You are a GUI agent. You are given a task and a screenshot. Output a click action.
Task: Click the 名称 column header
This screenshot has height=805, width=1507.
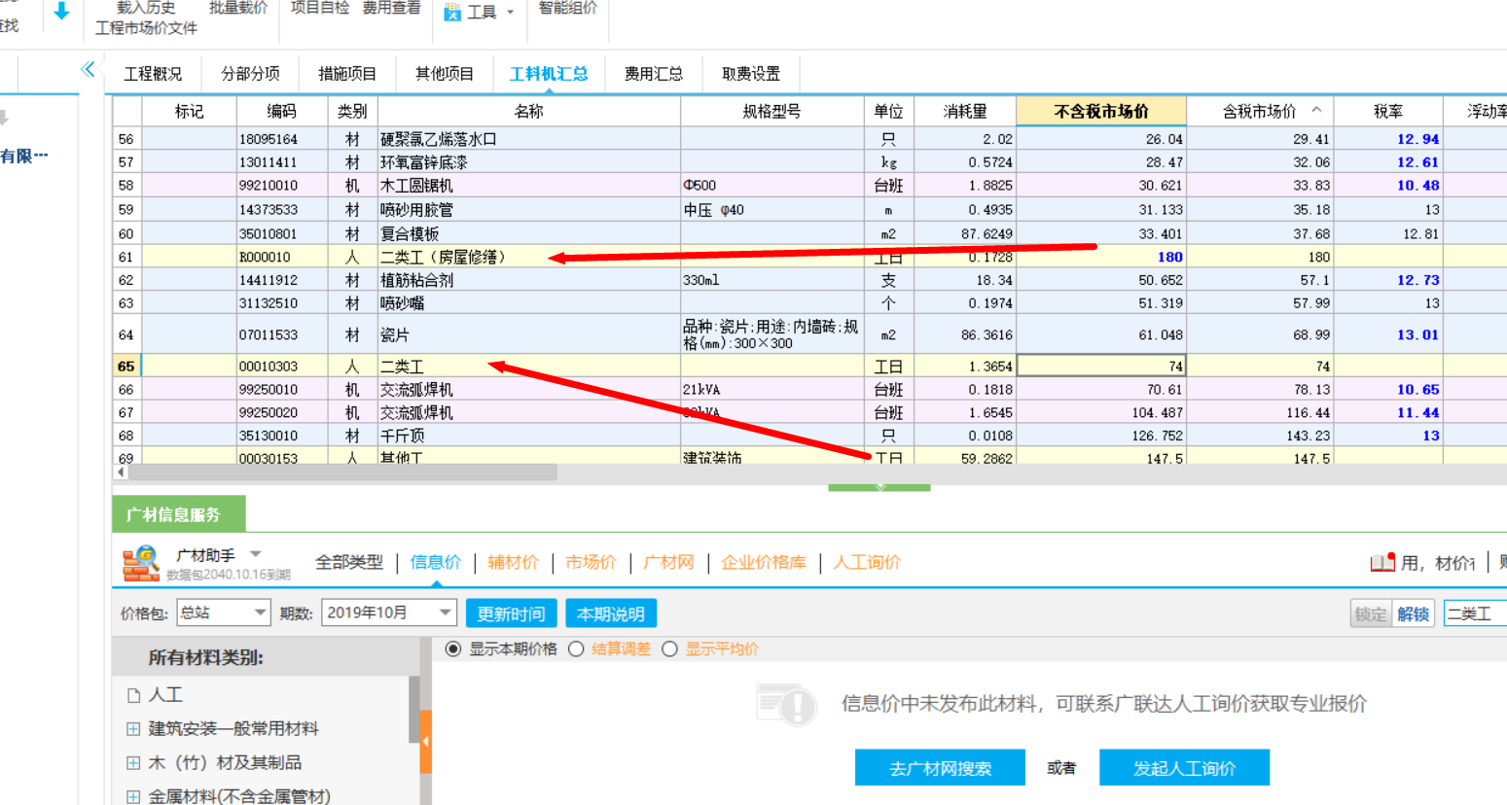click(529, 111)
